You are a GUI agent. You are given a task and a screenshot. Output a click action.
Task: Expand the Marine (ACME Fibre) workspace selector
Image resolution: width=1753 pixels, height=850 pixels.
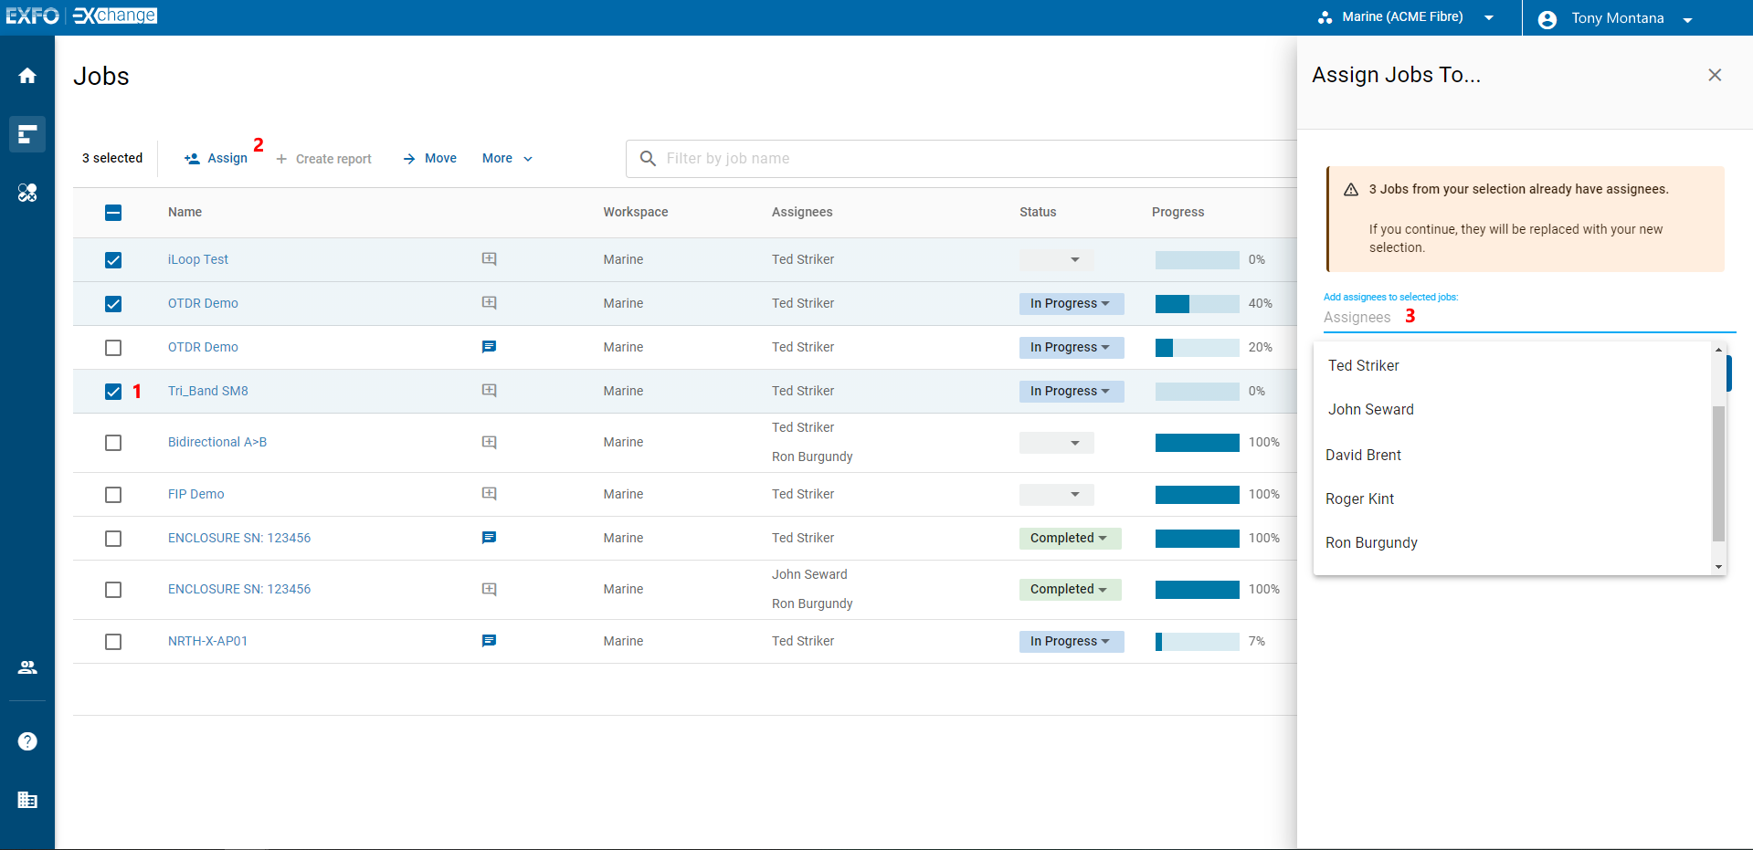click(x=1491, y=16)
